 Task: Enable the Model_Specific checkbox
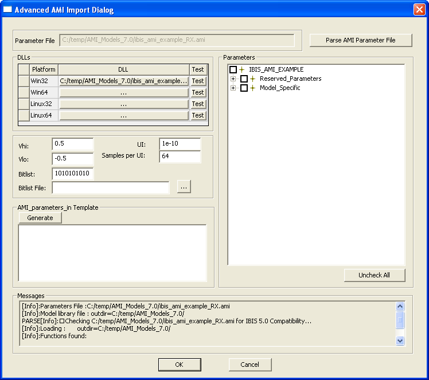[244, 88]
